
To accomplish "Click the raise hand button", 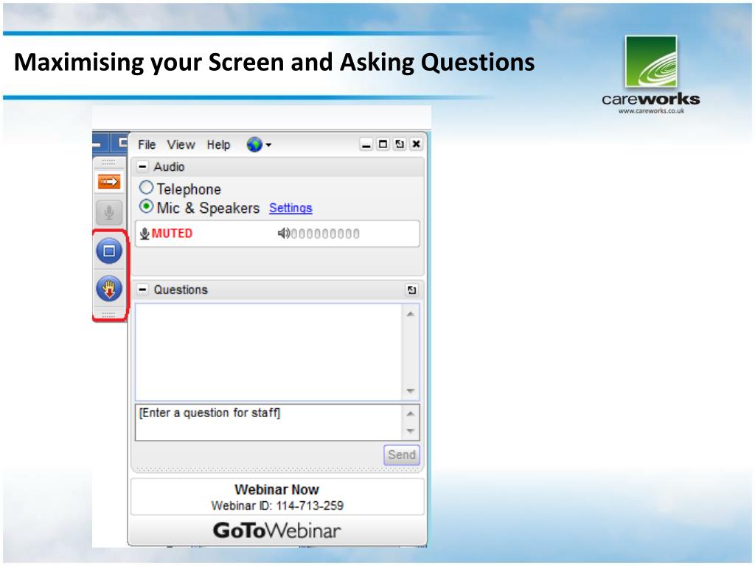I will coord(109,288).
